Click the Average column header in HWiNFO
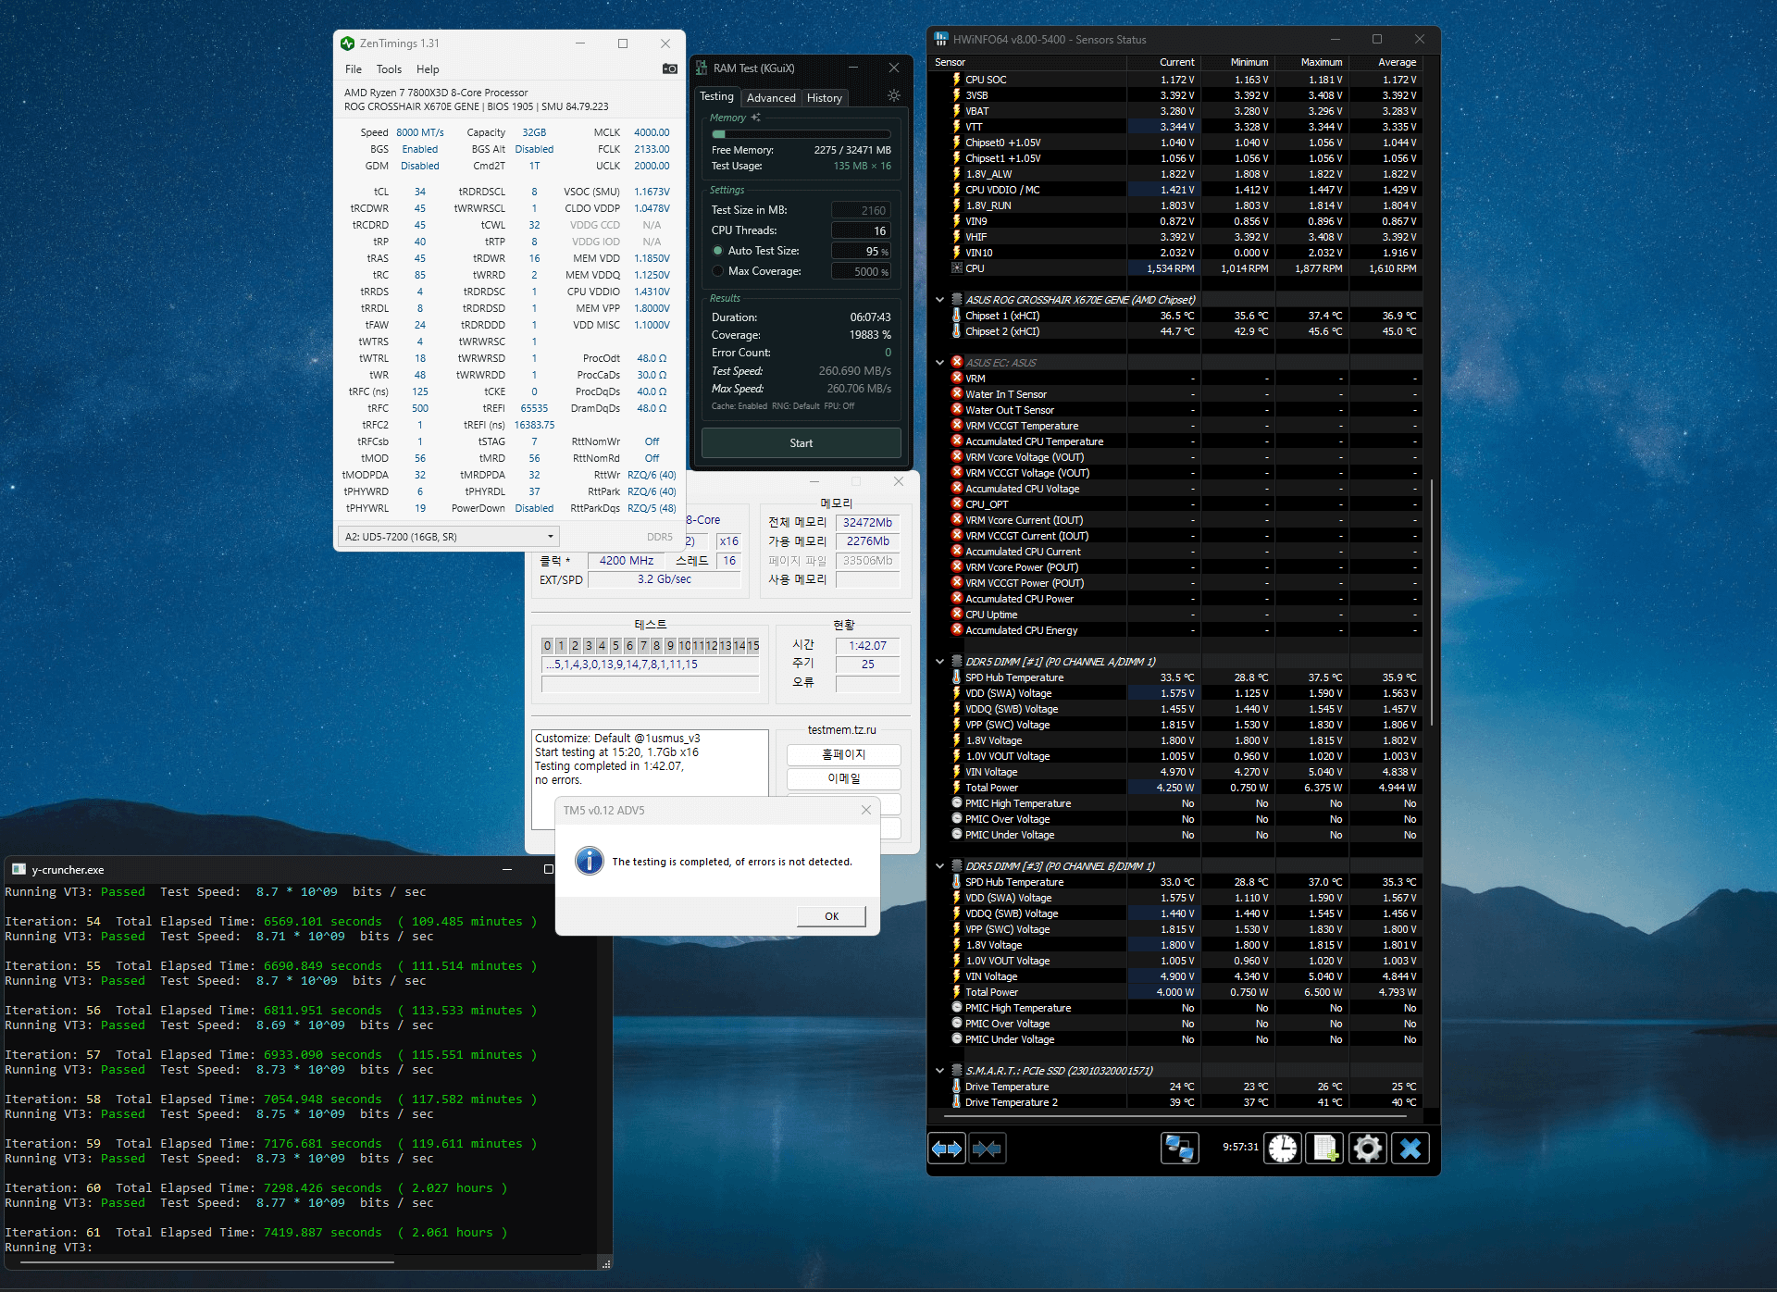1777x1292 pixels. pos(1386,62)
